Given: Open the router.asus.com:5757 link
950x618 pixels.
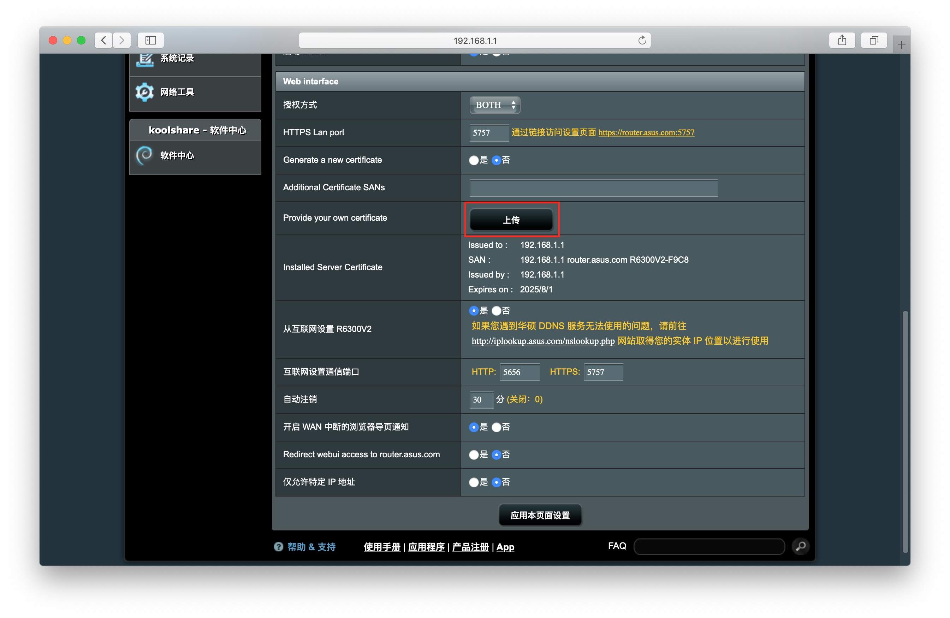Looking at the screenshot, I should (x=646, y=132).
